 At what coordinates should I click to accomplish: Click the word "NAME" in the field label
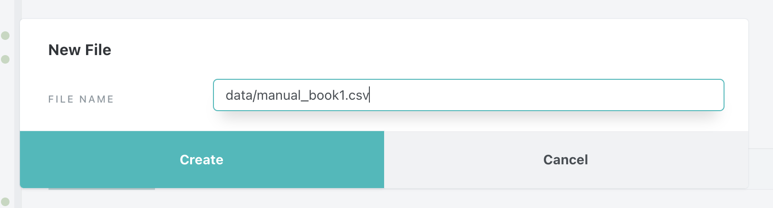point(97,99)
